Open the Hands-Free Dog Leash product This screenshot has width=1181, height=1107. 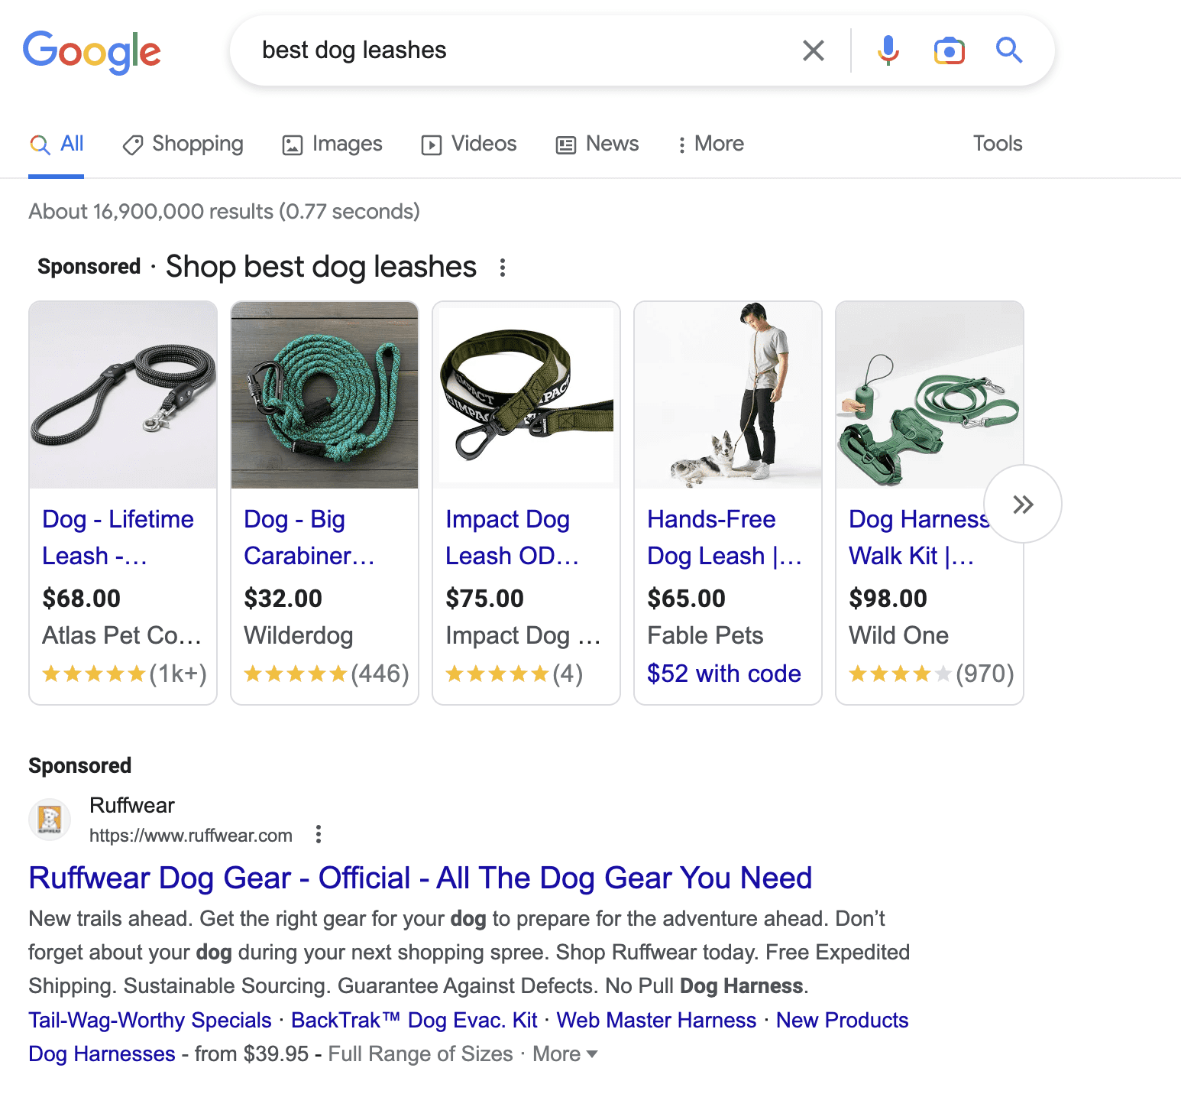[723, 537]
